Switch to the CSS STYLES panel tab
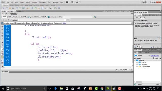Screen dimensions: 162x91 (138, 15)
